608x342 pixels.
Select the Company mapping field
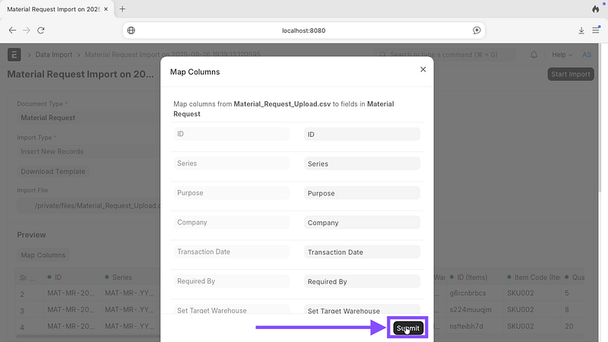(362, 223)
